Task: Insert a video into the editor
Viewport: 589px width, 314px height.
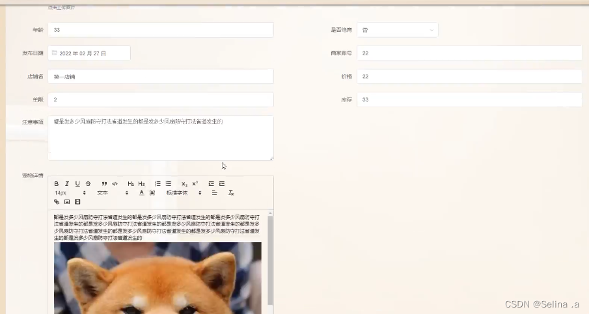Action: 77,202
